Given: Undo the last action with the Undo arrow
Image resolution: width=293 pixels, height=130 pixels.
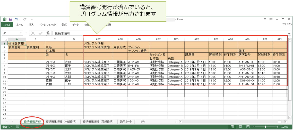Looking at the screenshot, I should point(16,19).
